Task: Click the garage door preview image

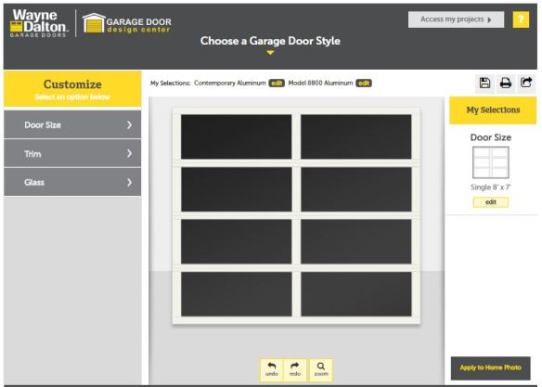Action: coord(296,215)
